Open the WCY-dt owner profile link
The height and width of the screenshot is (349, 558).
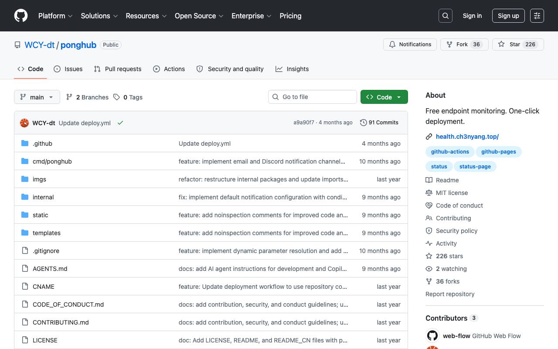pyautogui.click(x=39, y=45)
